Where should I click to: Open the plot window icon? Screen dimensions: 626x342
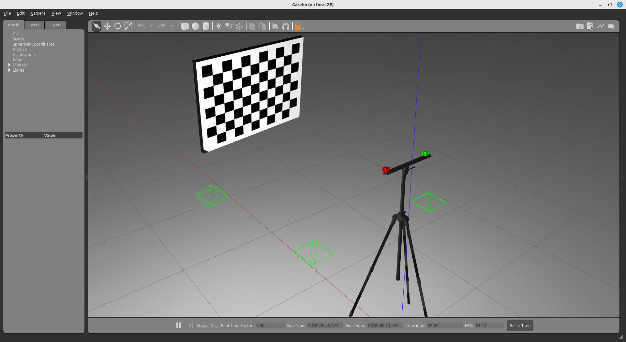coord(601,26)
